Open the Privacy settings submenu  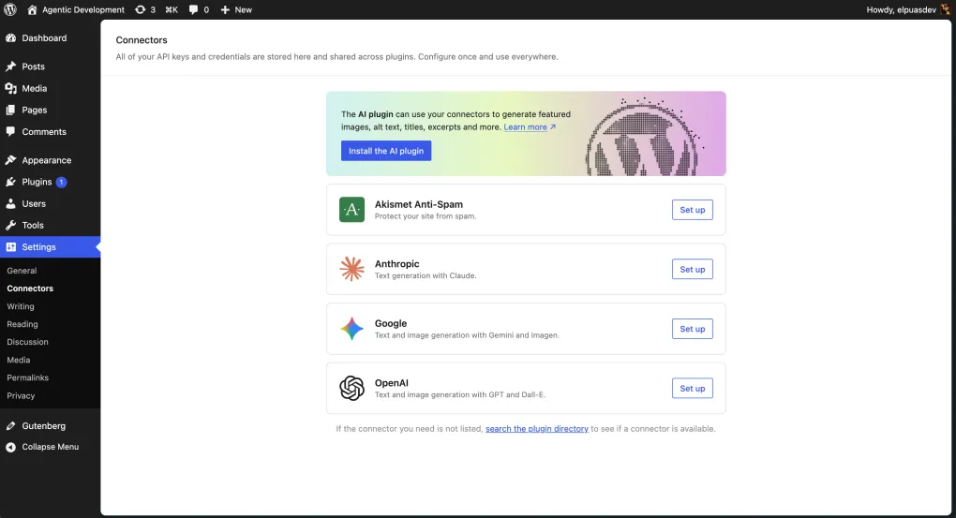tap(21, 395)
